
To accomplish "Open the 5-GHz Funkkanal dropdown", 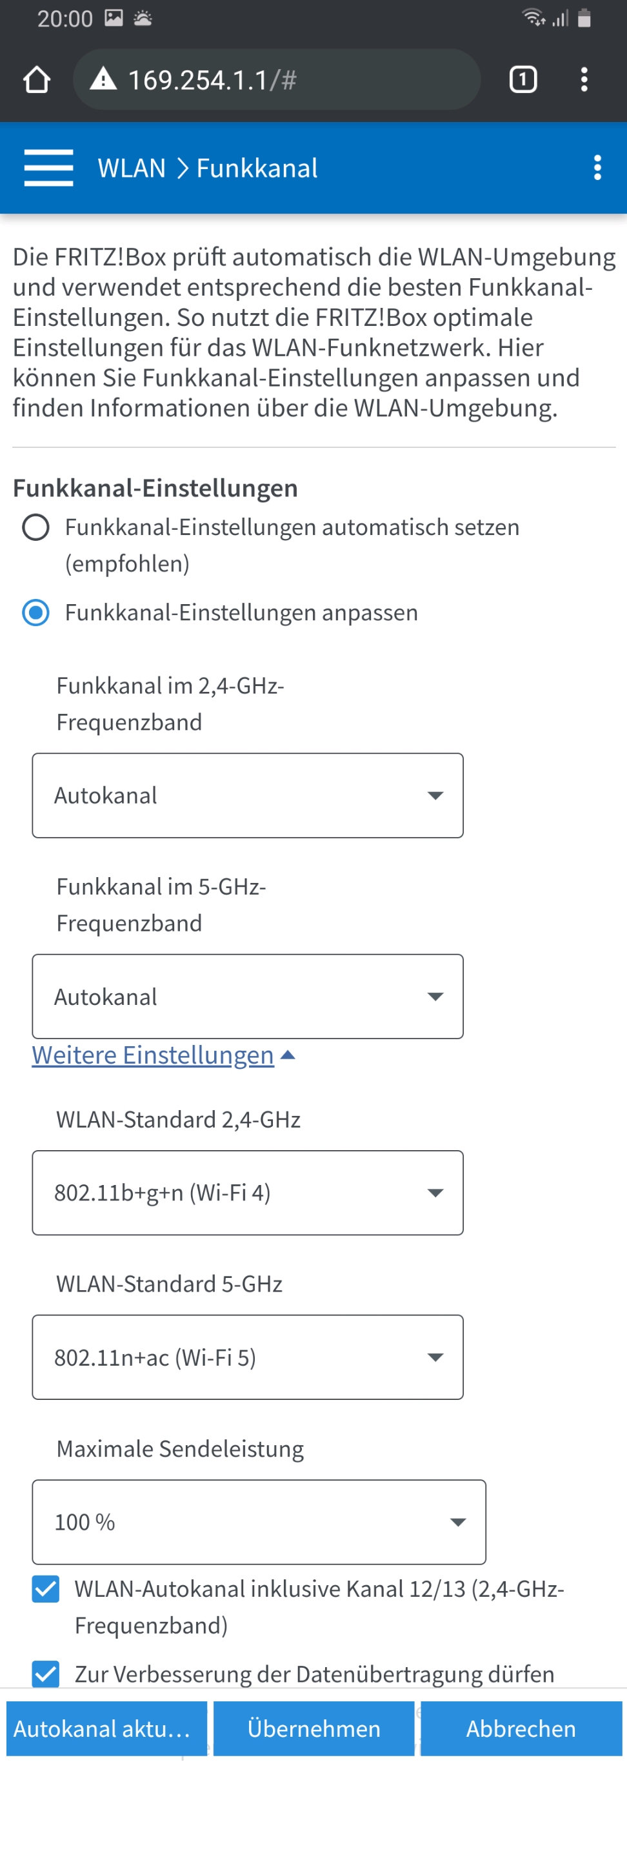I will [x=247, y=997].
